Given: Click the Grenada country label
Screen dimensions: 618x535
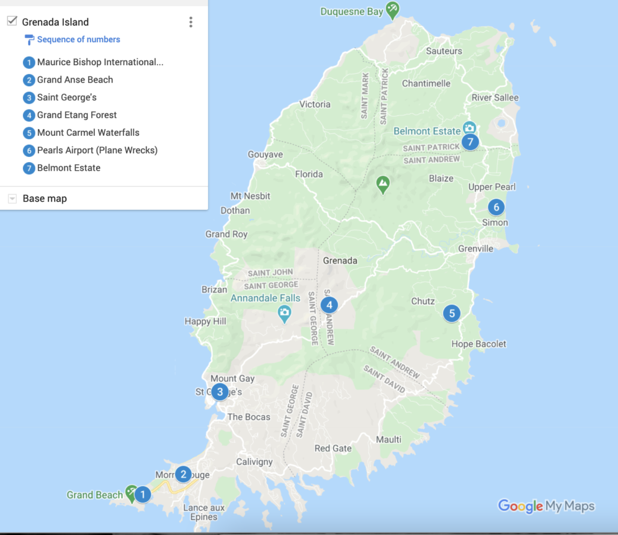Looking at the screenshot, I should (x=340, y=261).
